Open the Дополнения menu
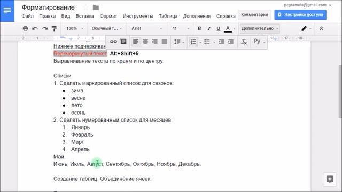342x192 pixels. click(x=197, y=16)
